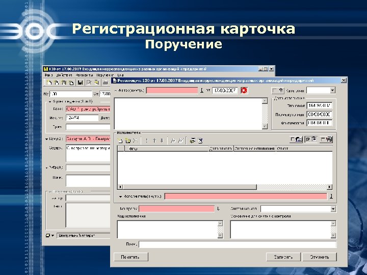Click the select arrow right of Исполнитель(внутр.) field
Viewport: 367px width, 275px height.
[331, 197]
